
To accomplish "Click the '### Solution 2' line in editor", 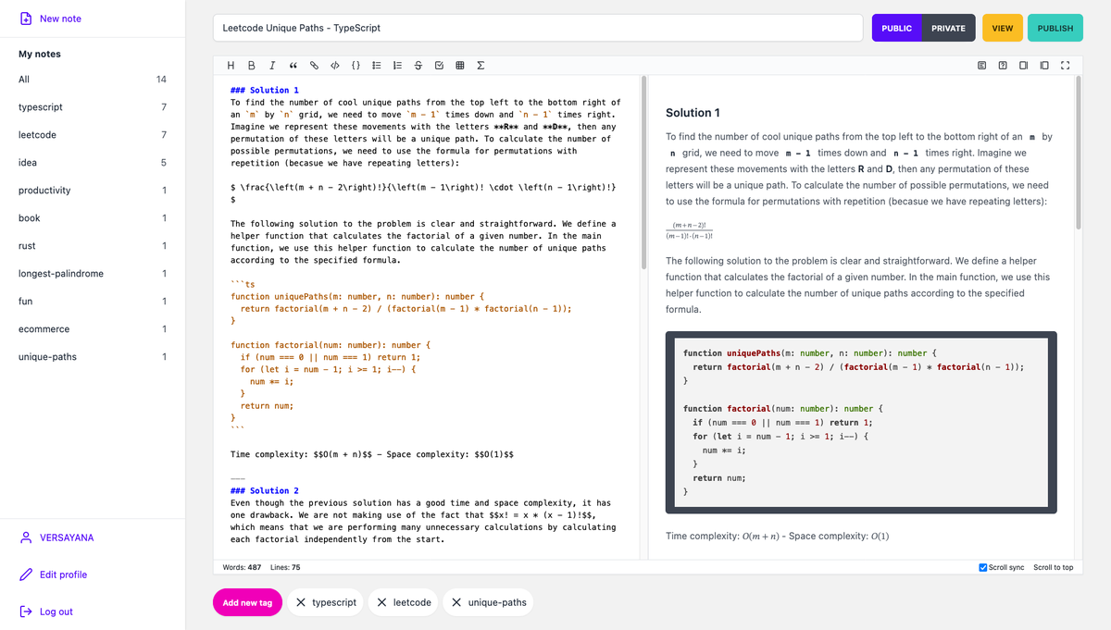I will [265, 490].
